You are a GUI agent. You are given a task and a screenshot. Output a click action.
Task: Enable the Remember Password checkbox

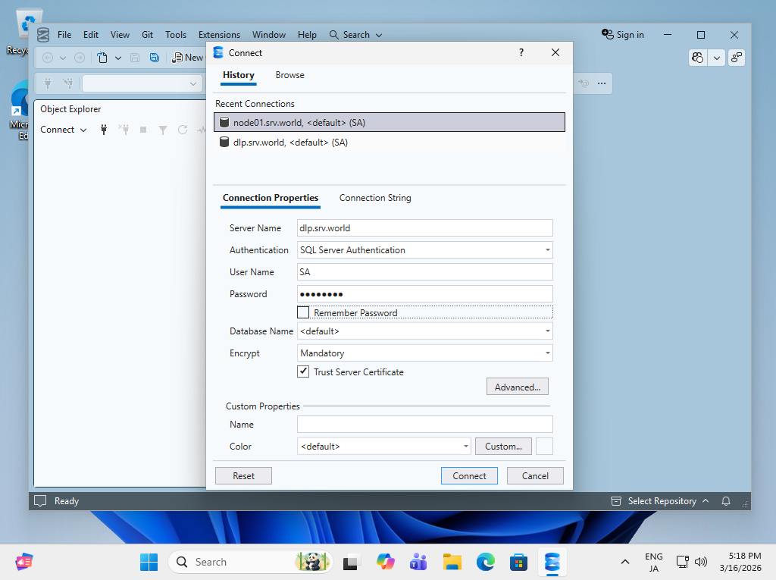pos(303,312)
